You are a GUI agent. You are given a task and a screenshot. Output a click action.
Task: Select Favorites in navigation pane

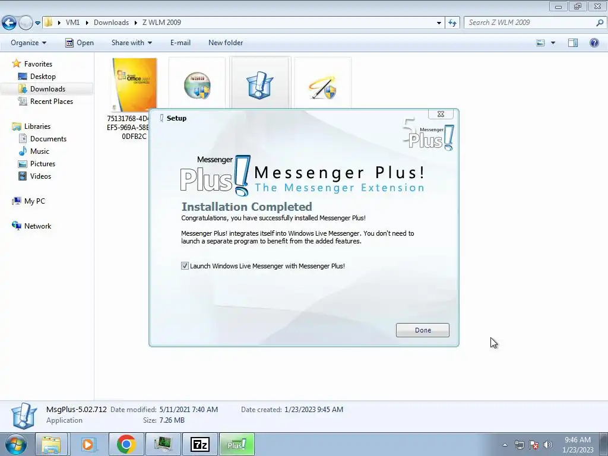coord(38,64)
